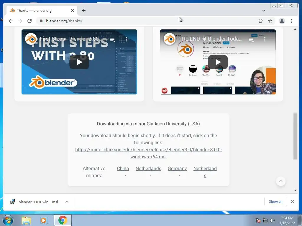This screenshot has width=302, height=226.
Task: Open the volume speaker tray icon
Action: [x=272, y=220]
